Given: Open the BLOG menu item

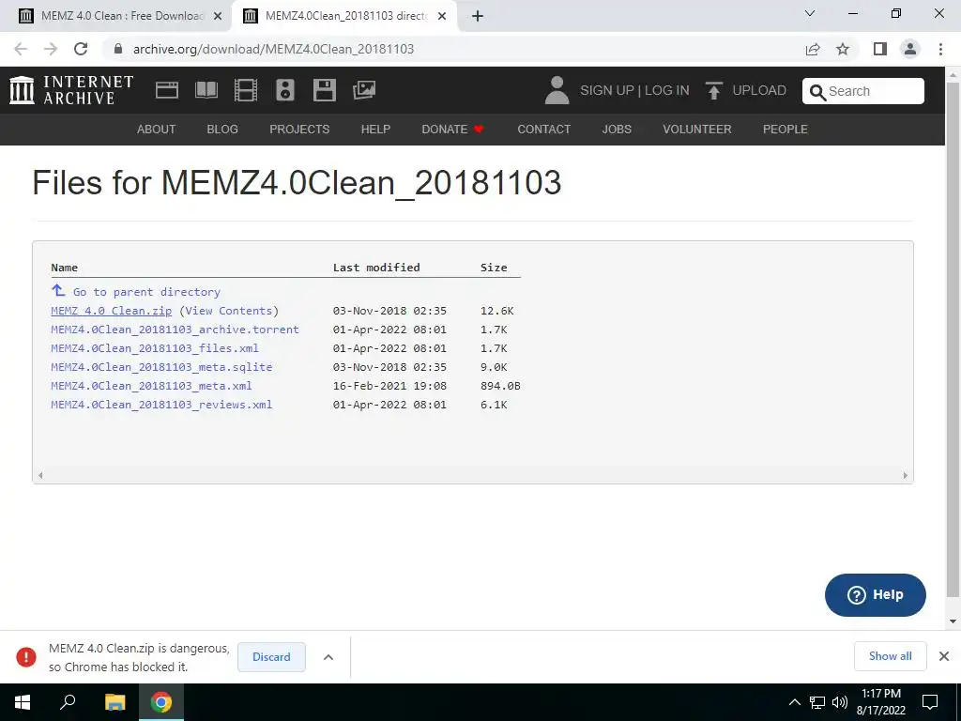Looking at the screenshot, I should coord(222,130).
